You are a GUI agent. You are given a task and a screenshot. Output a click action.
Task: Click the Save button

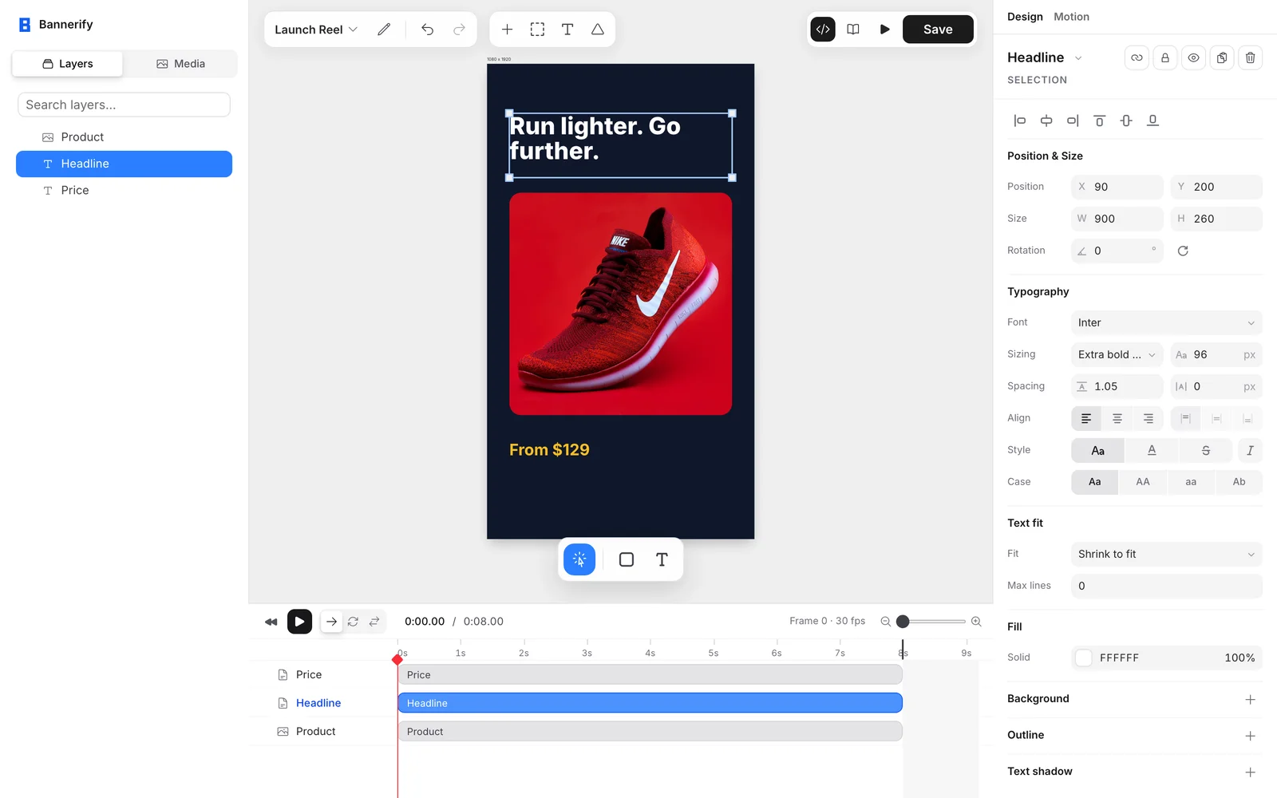click(x=938, y=30)
